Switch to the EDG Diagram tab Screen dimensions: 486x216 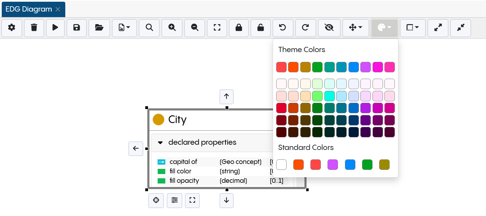29,9
